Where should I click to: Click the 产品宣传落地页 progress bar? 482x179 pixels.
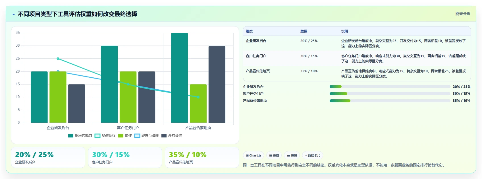tap(390, 101)
